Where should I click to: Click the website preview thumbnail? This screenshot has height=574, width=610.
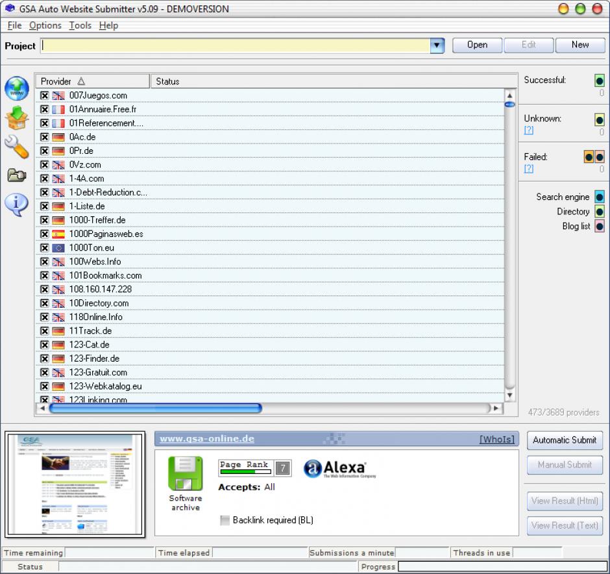point(75,484)
